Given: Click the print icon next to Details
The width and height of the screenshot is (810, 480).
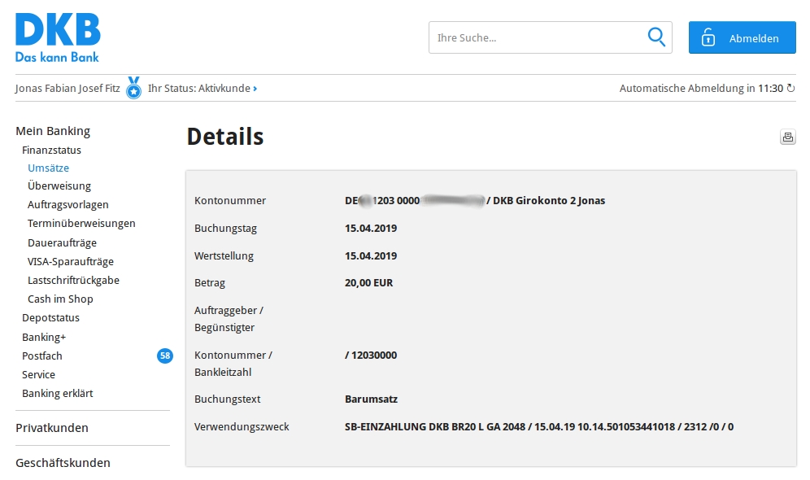Looking at the screenshot, I should pos(787,137).
